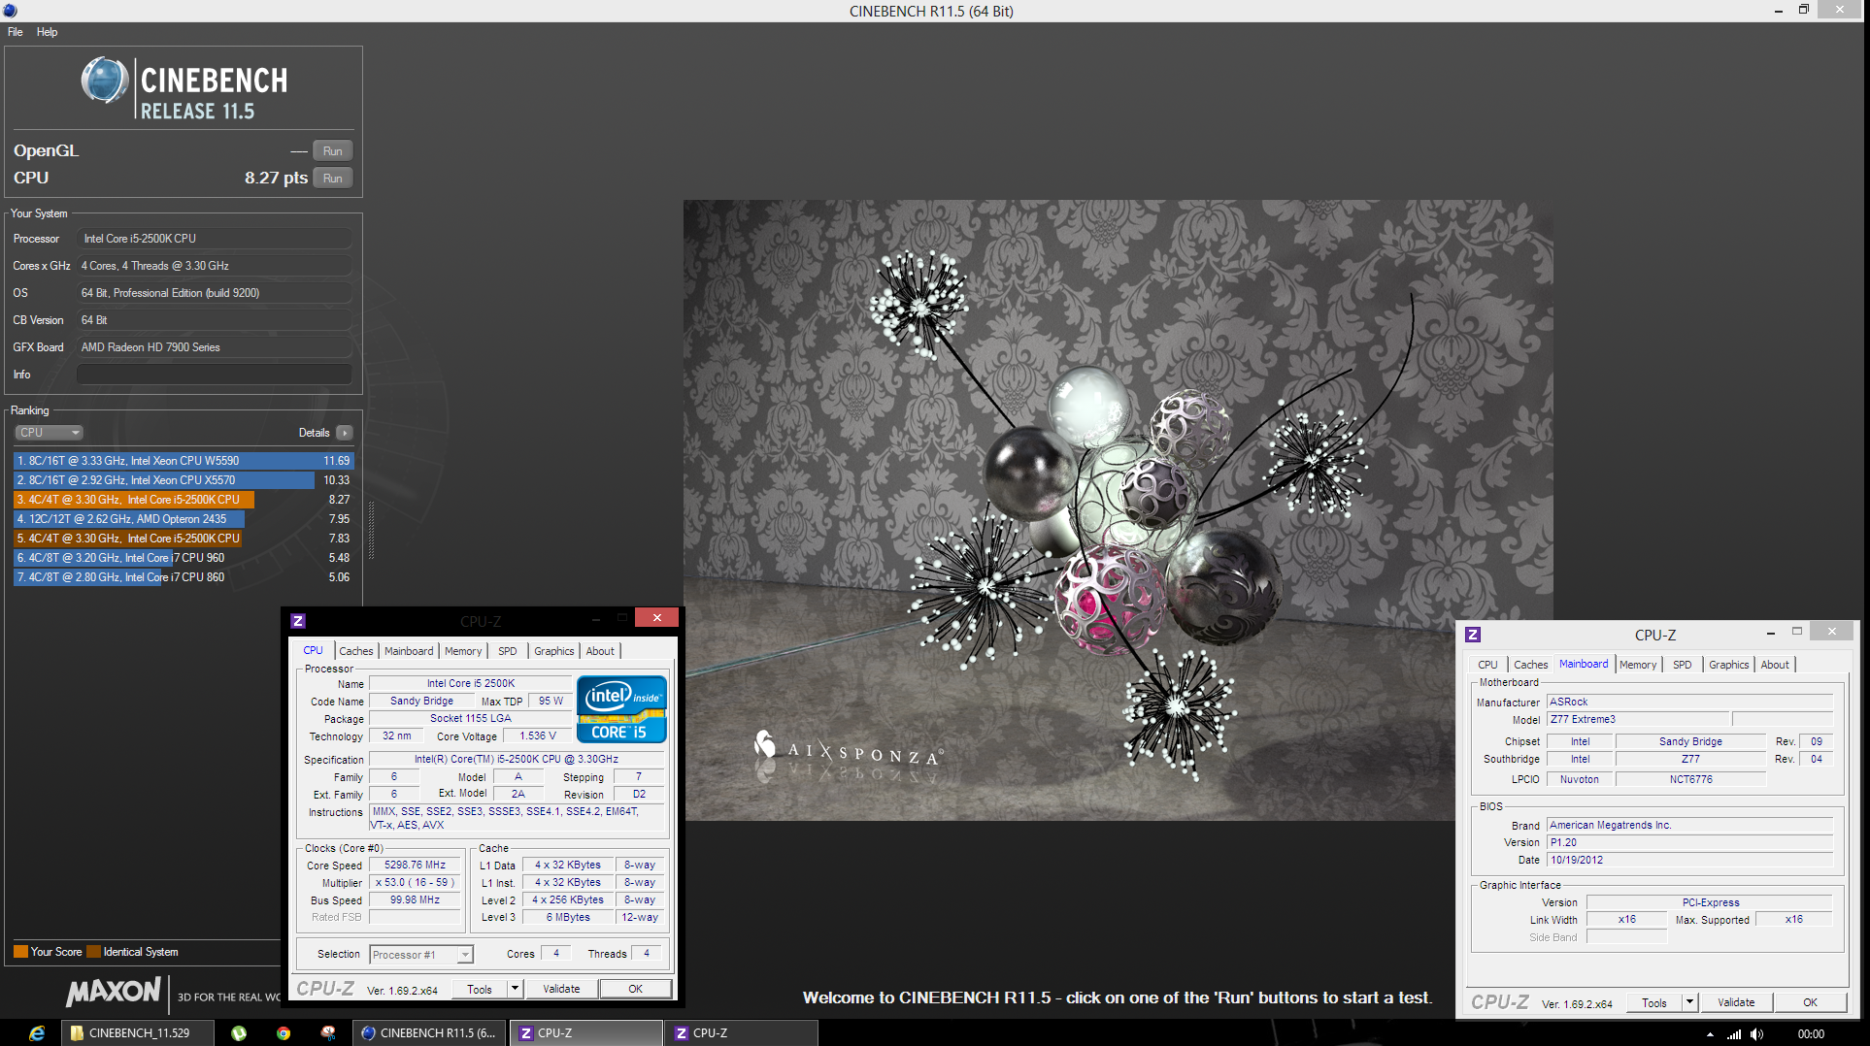Switch to About tab in right CPU-Z
This screenshot has width=1870, height=1046.
1775,665
